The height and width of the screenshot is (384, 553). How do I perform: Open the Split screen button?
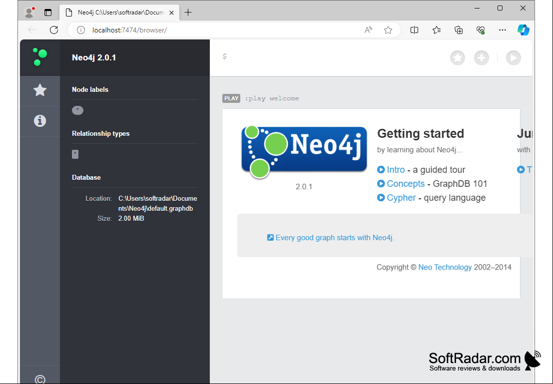pyautogui.click(x=415, y=30)
